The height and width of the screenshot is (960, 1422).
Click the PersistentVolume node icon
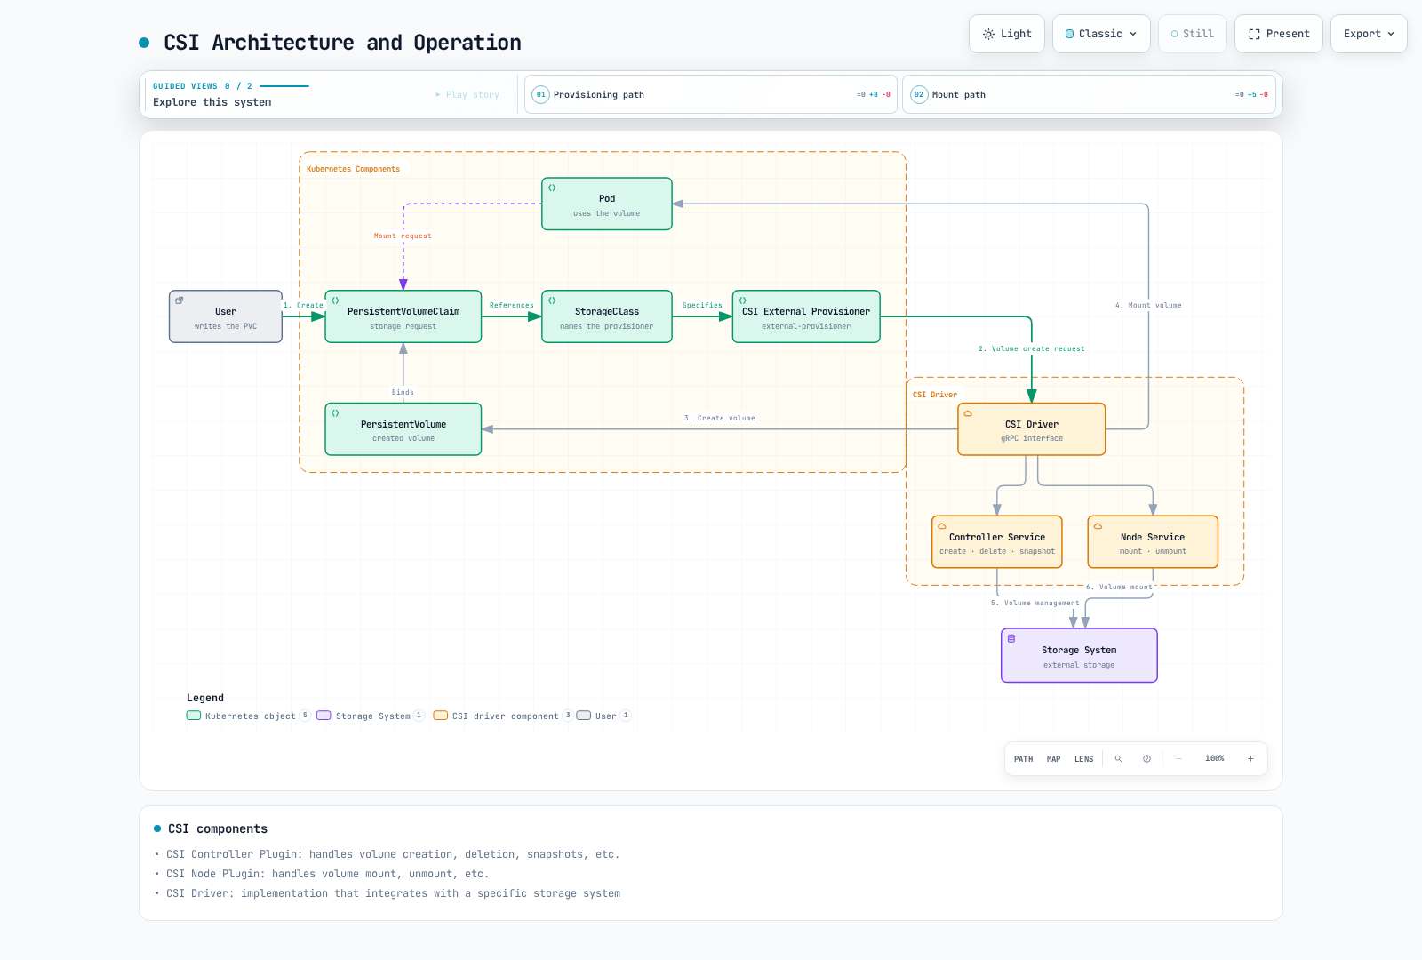335,413
